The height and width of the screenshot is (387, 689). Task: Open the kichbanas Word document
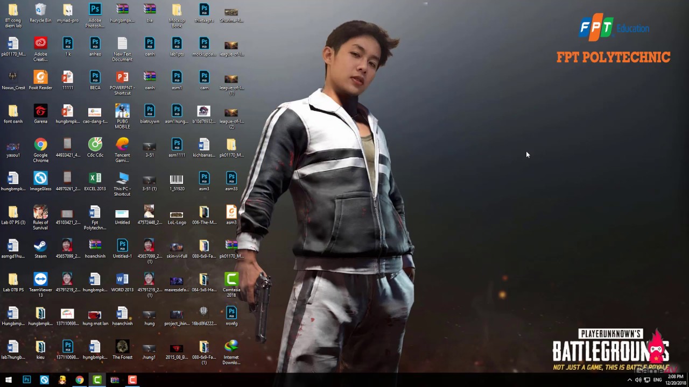[204, 147]
